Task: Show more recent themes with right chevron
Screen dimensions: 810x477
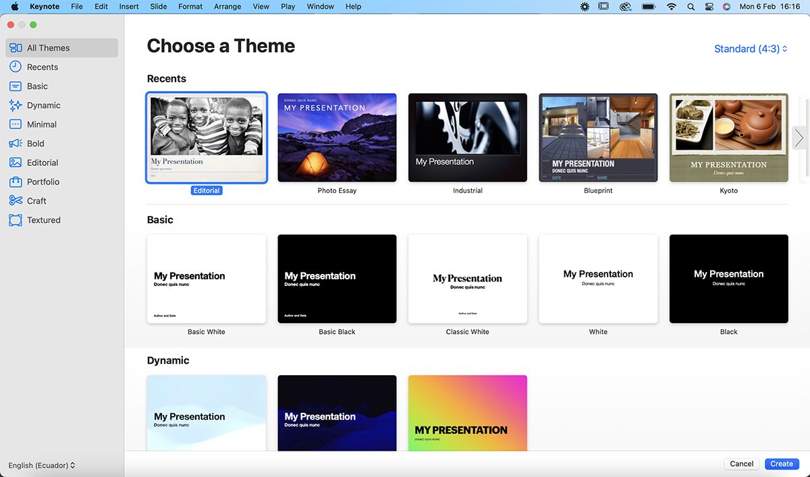Action: click(799, 138)
